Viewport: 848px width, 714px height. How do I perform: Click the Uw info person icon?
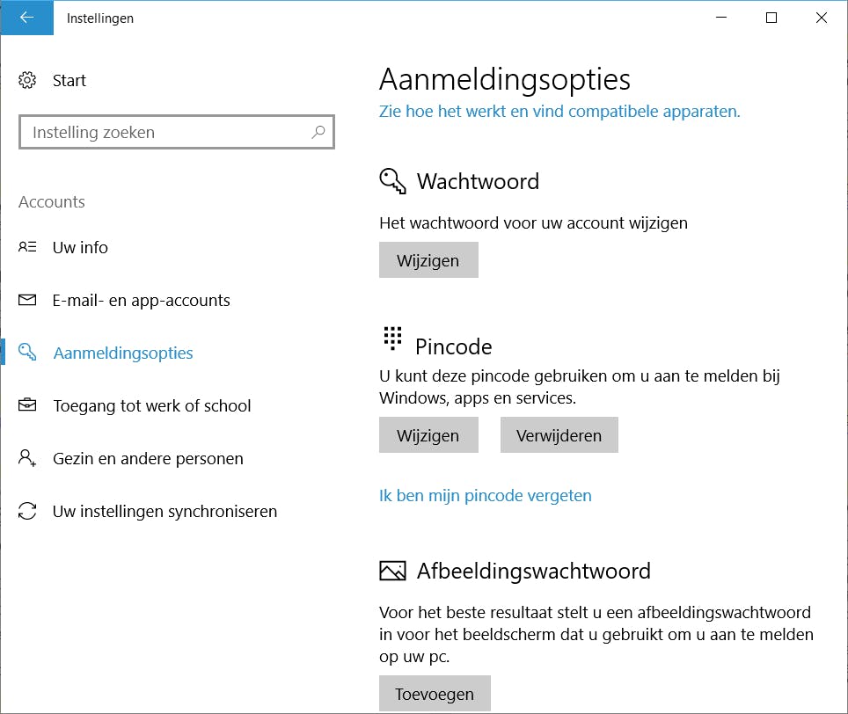tap(27, 247)
